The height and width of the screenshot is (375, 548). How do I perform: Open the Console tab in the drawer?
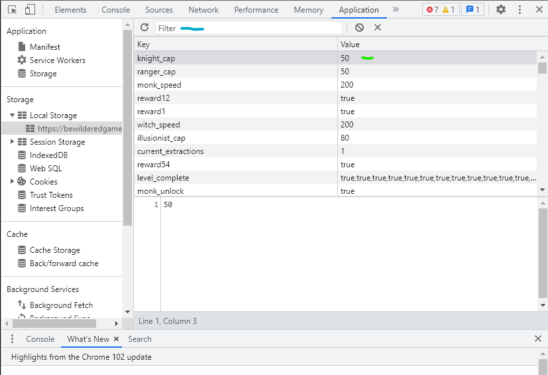click(40, 339)
